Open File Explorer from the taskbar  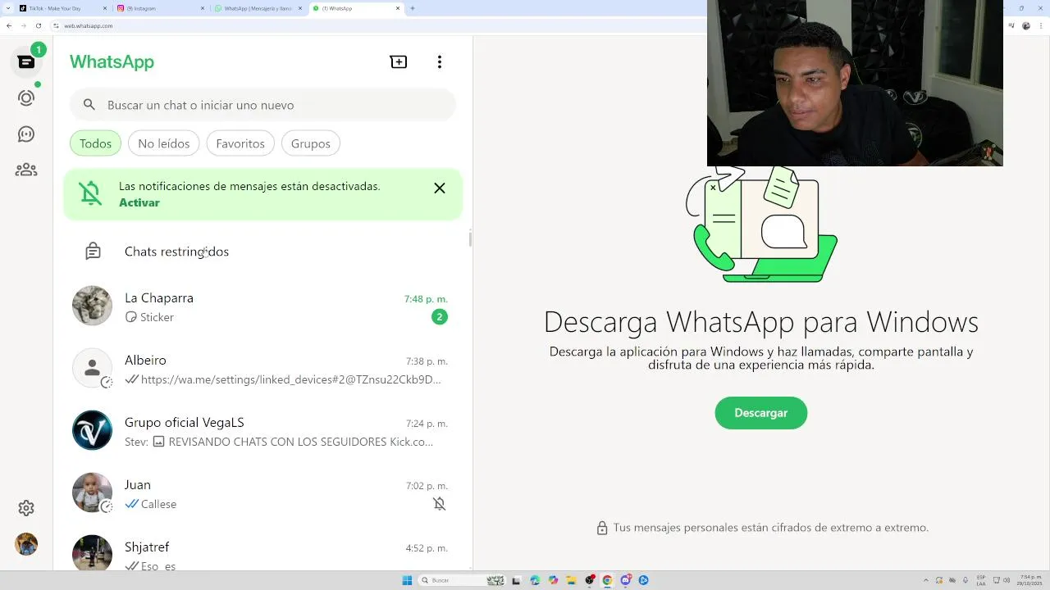571,580
